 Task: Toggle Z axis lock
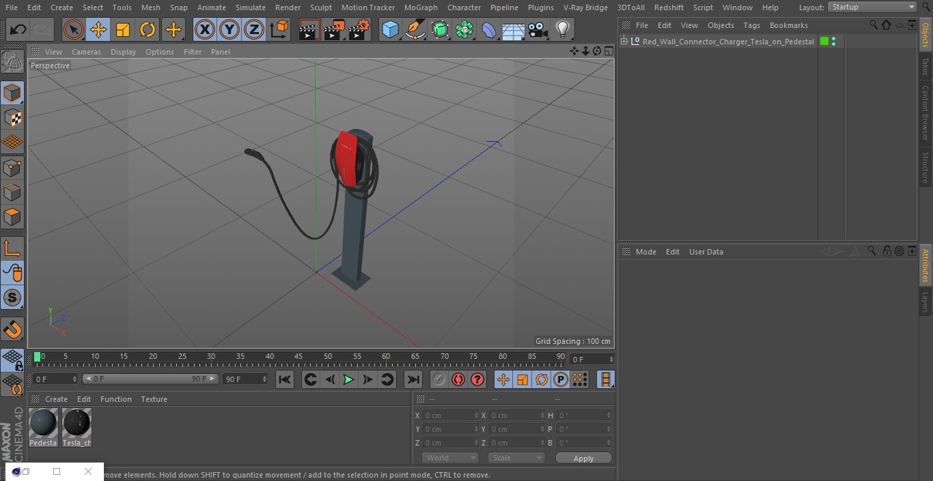[x=254, y=29]
